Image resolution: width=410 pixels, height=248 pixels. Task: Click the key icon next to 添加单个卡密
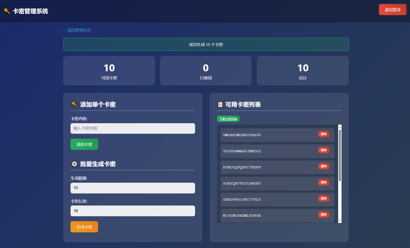coord(74,104)
